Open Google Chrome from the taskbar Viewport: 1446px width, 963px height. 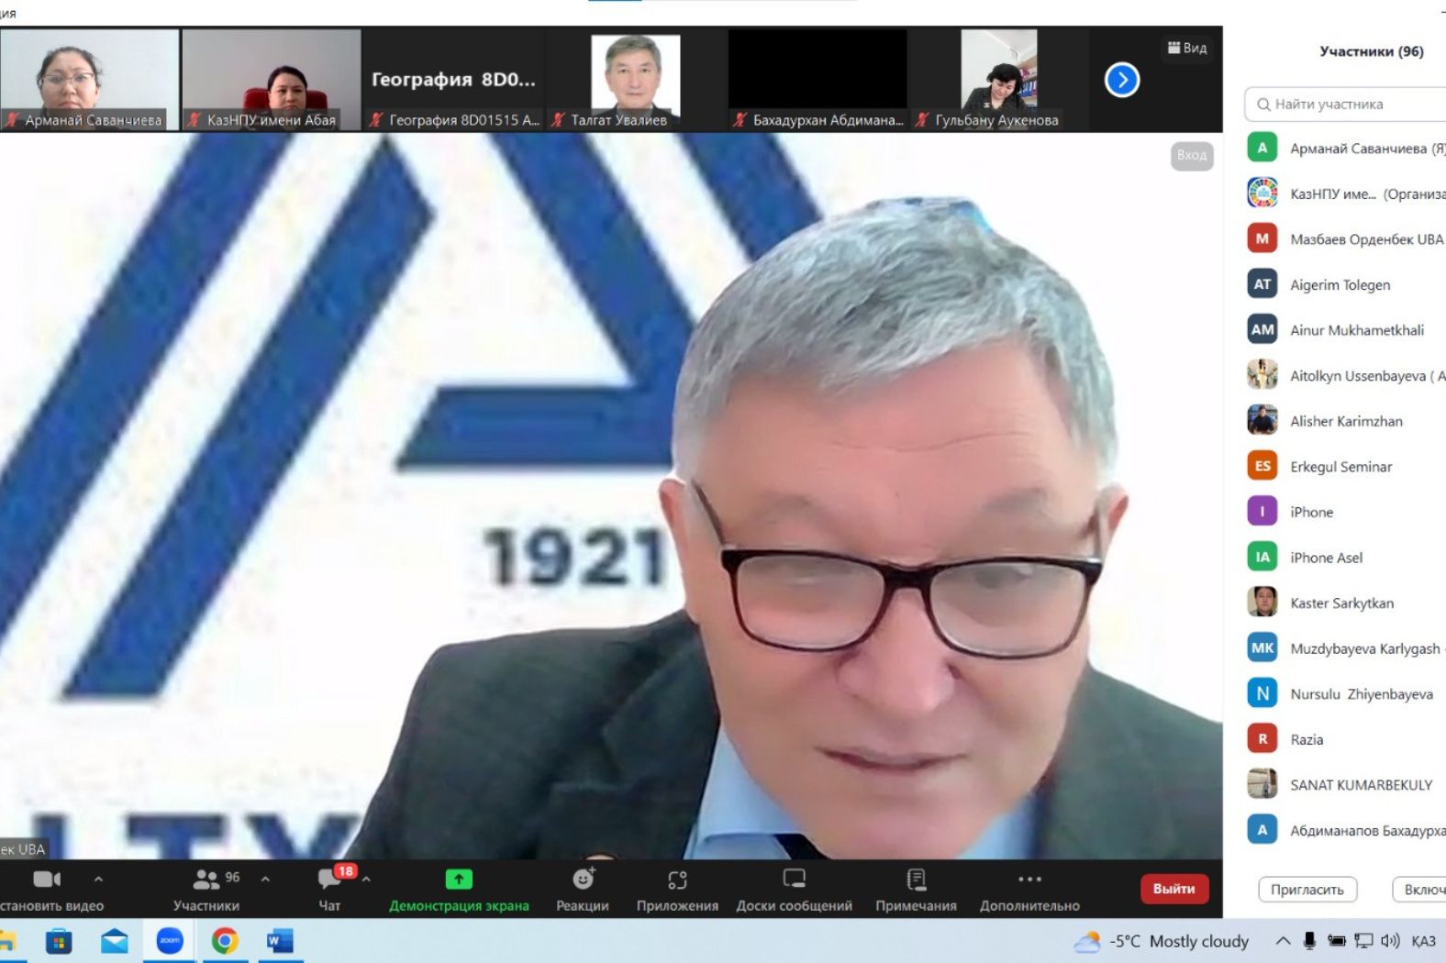point(225,941)
